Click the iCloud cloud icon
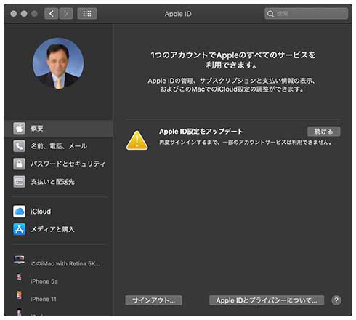The image size is (356, 320). 19,212
